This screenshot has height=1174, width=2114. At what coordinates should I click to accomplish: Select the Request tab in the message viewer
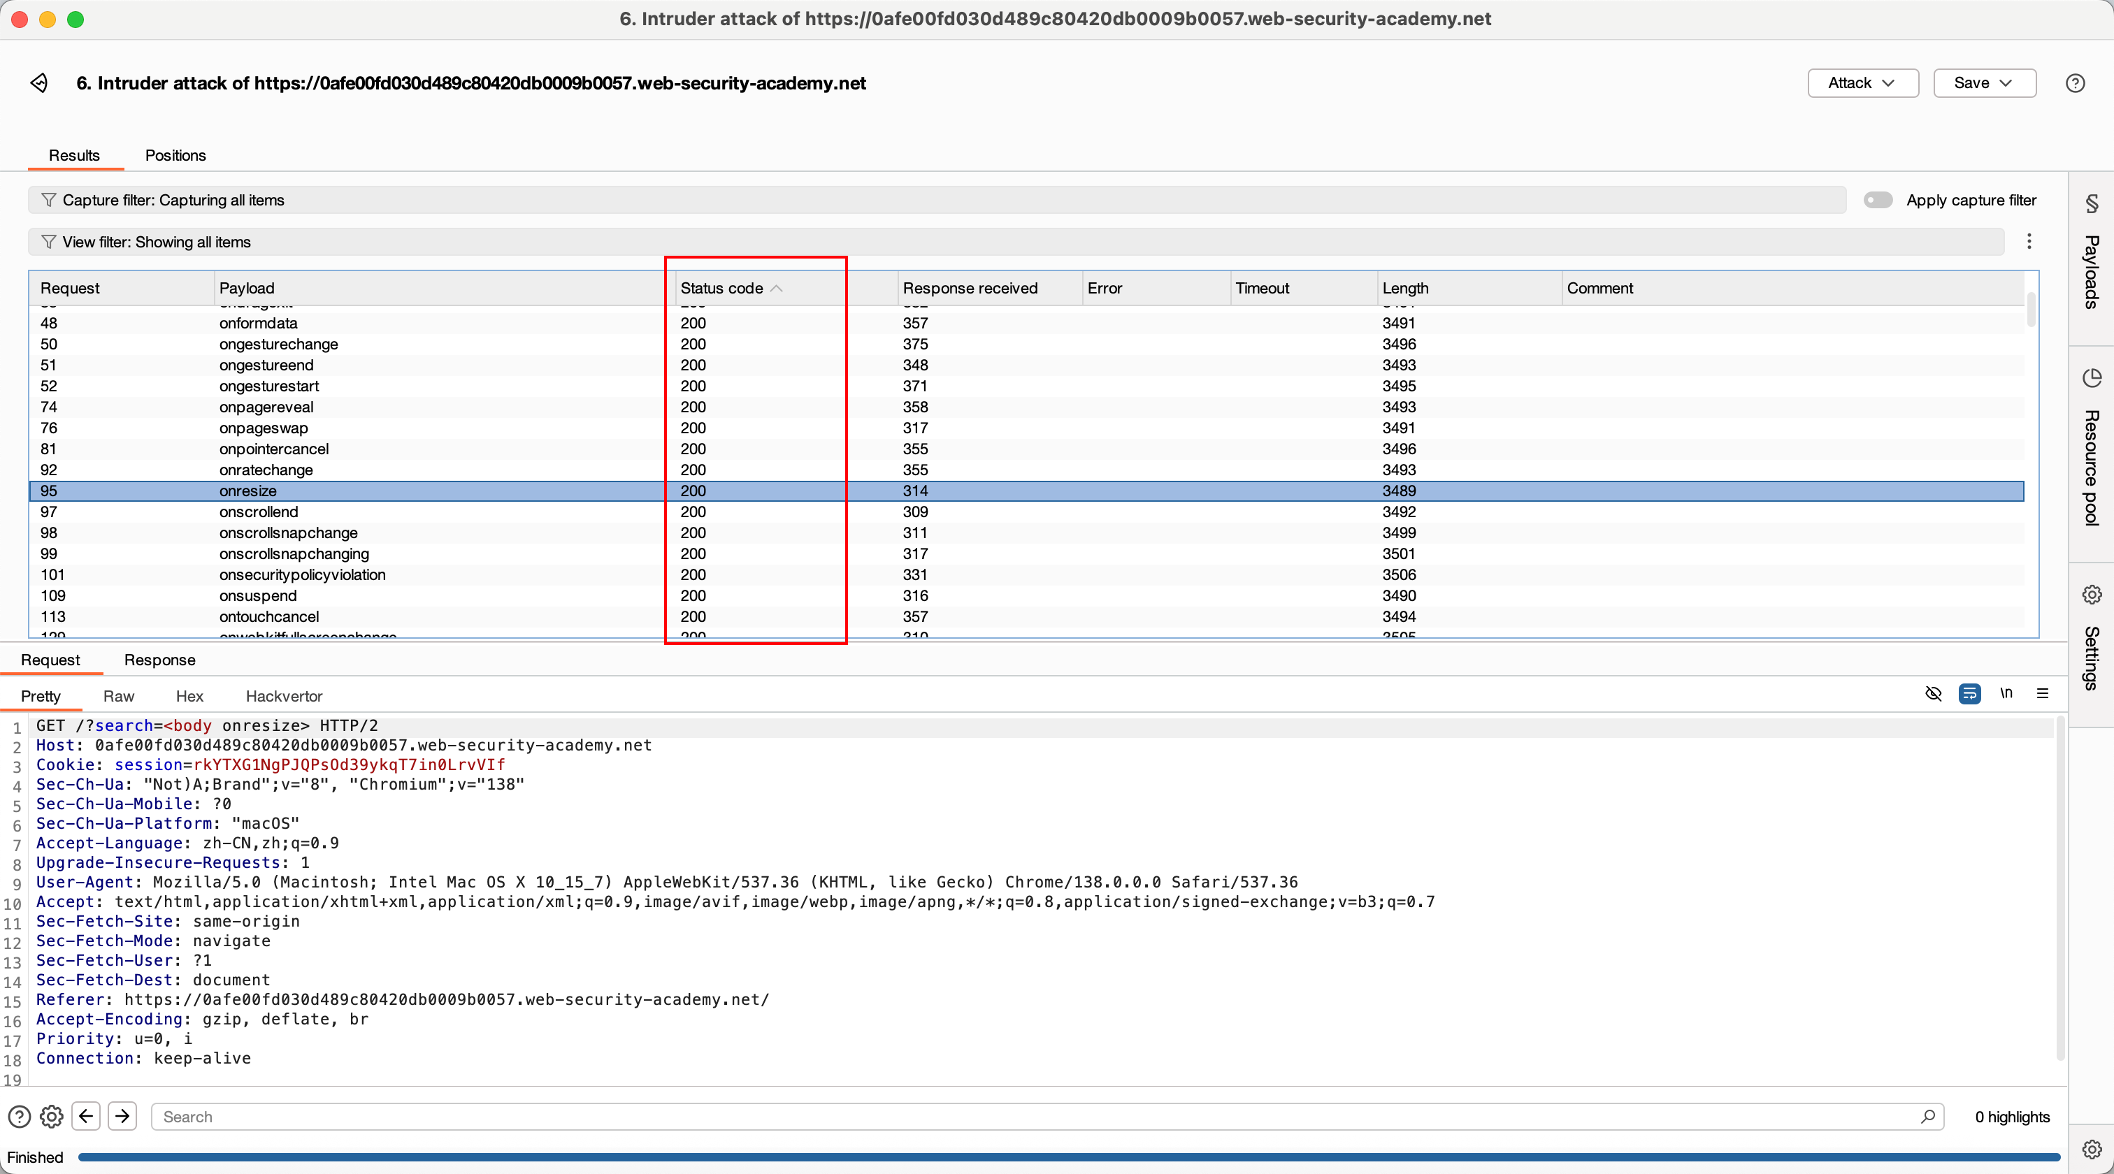[51, 660]
